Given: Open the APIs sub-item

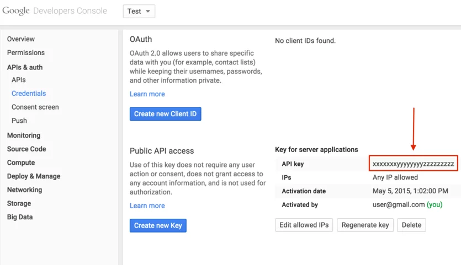Looking at the screenshot, I should click(19, 80).
